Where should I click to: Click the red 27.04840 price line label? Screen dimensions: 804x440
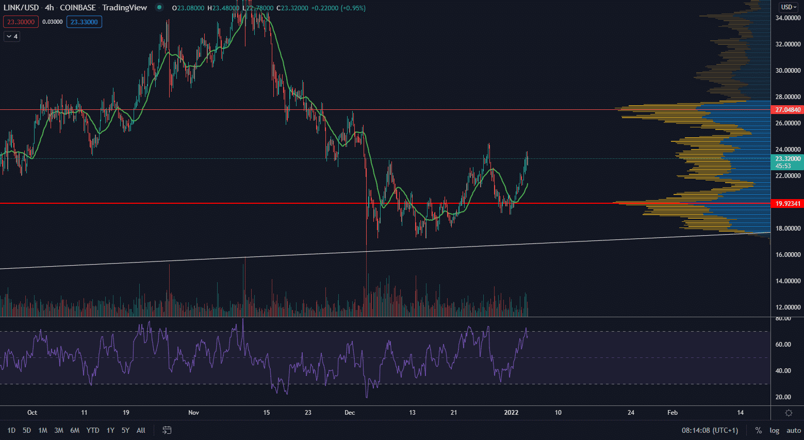pos(787,110)
